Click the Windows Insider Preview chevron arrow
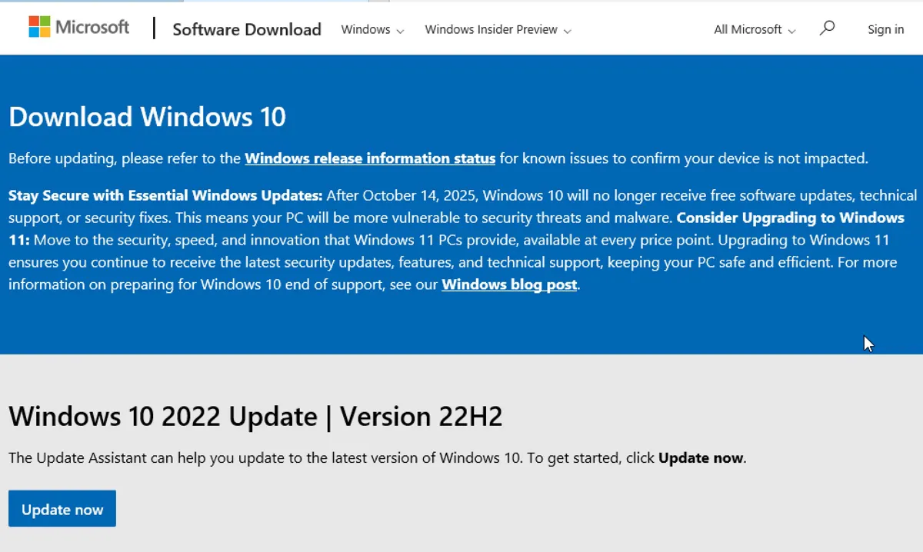 (x=567, y=31)
